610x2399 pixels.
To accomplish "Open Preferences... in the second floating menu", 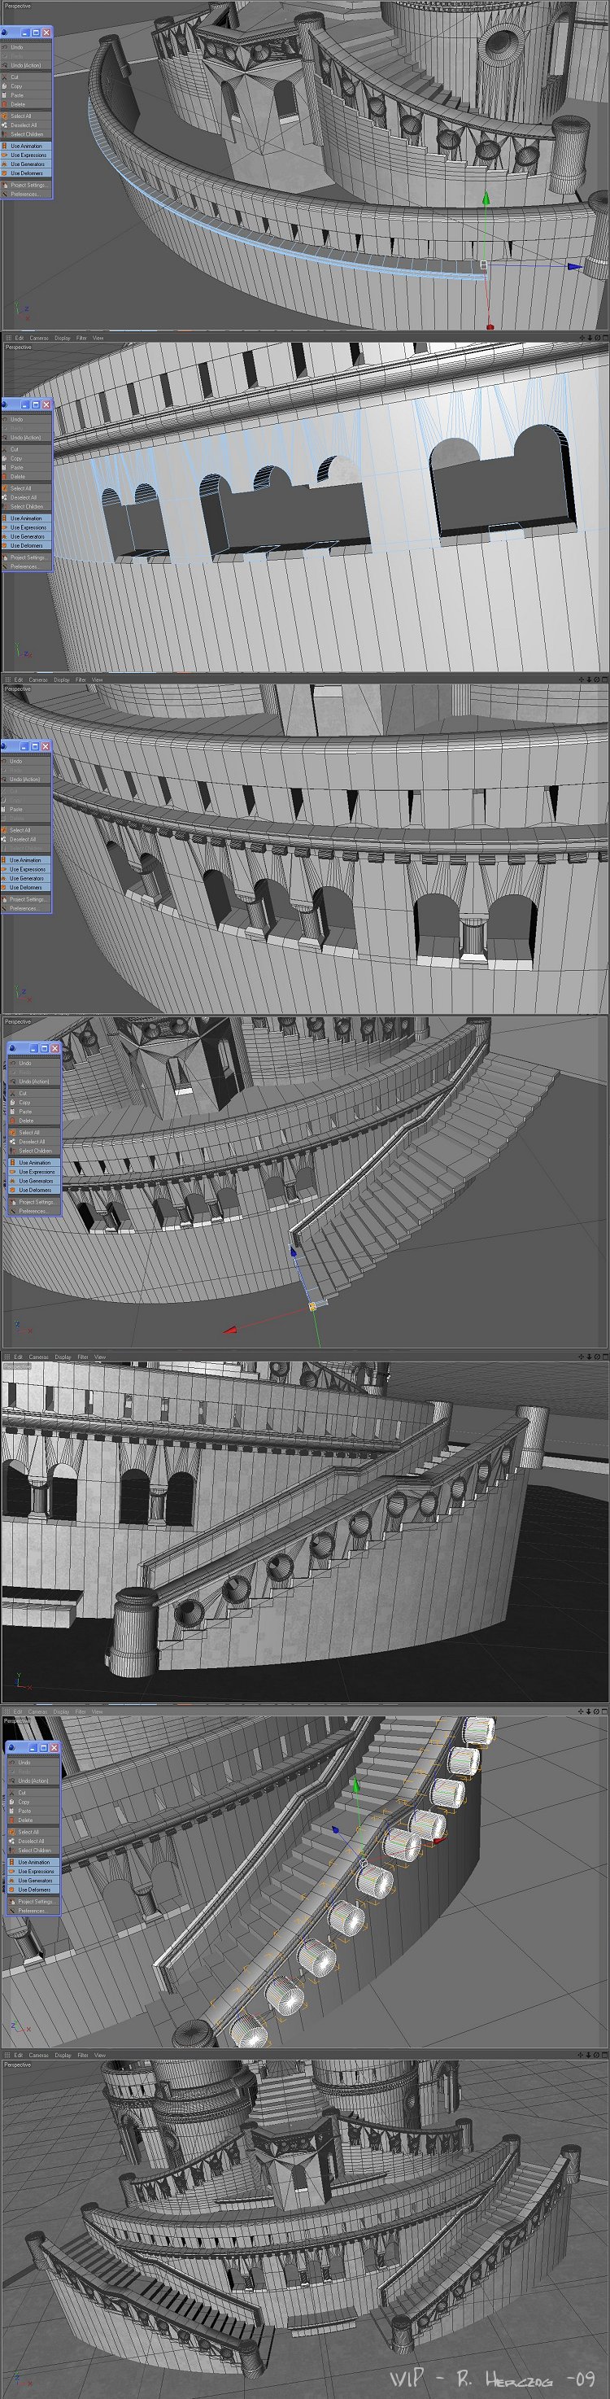I will [24, 566].
